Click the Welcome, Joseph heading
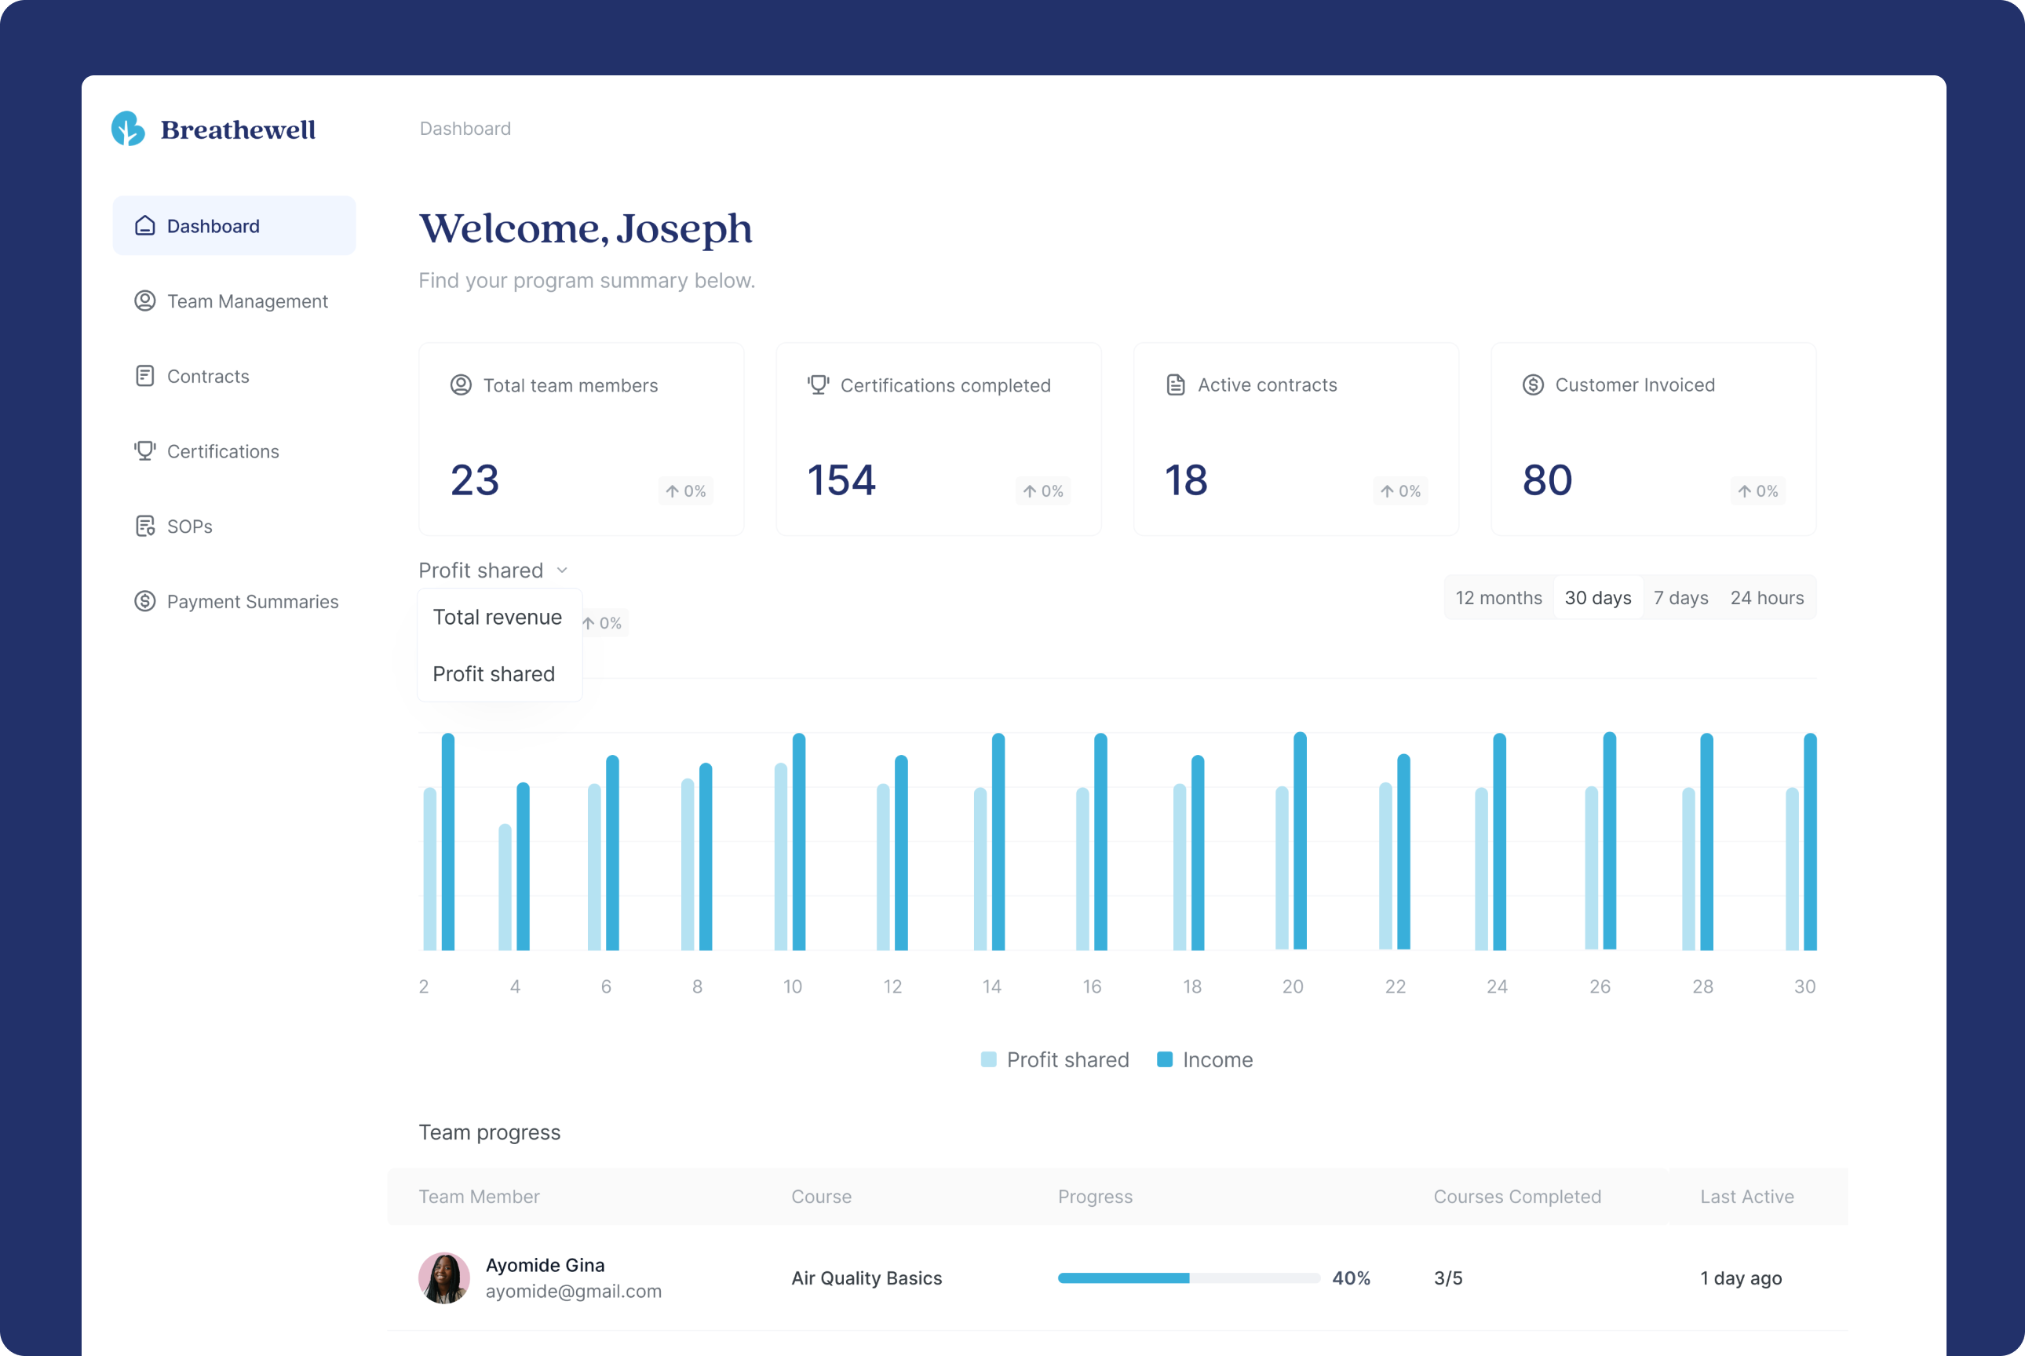 pos(586,229)
